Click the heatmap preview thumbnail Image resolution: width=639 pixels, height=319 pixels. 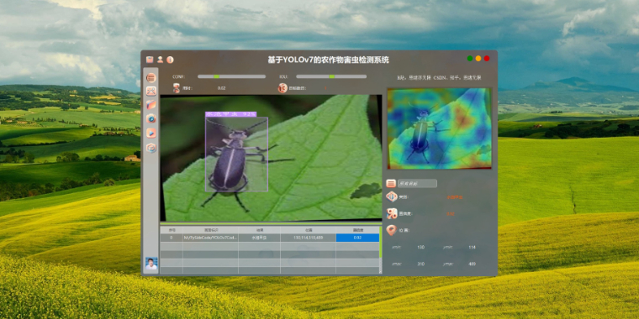(439, 128)
